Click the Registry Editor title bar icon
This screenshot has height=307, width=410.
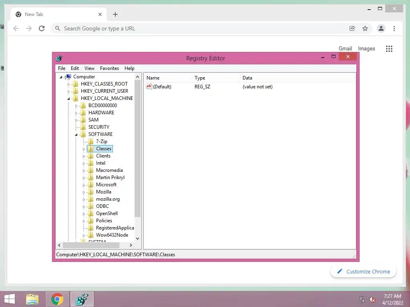[59, 58]
